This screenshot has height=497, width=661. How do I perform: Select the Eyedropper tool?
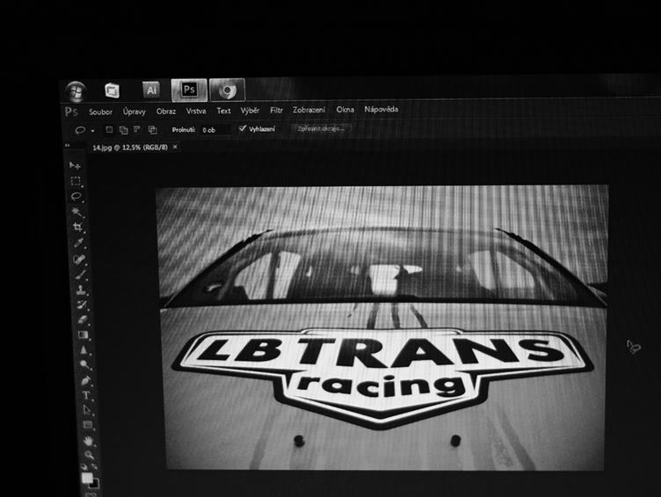[79, 242]
